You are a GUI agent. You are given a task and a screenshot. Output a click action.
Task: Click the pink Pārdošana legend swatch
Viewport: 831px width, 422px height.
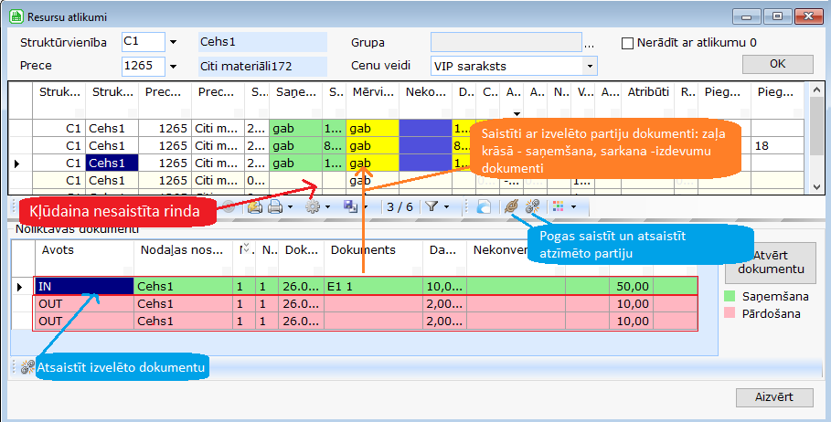730,313
